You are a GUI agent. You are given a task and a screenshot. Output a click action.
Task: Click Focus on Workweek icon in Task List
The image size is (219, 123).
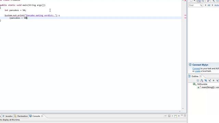click(208, 1)
